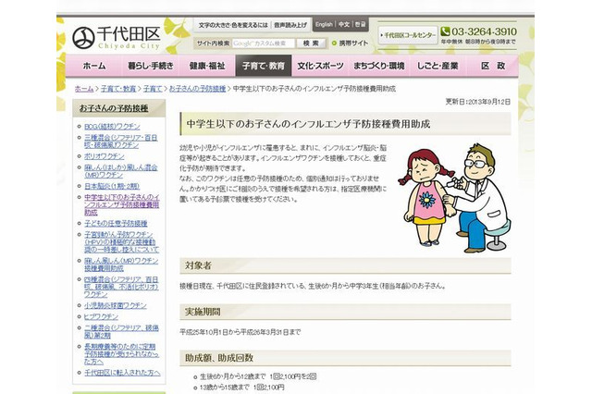Click the 子育て・教育 breadcrumb link
The width and height of the screenshot is (592, 394).
(x=118, y=89)
